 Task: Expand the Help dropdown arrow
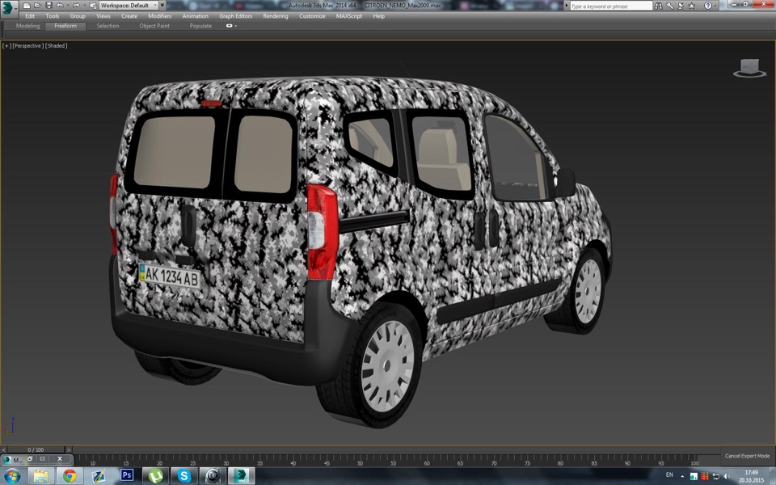(715, 6)
